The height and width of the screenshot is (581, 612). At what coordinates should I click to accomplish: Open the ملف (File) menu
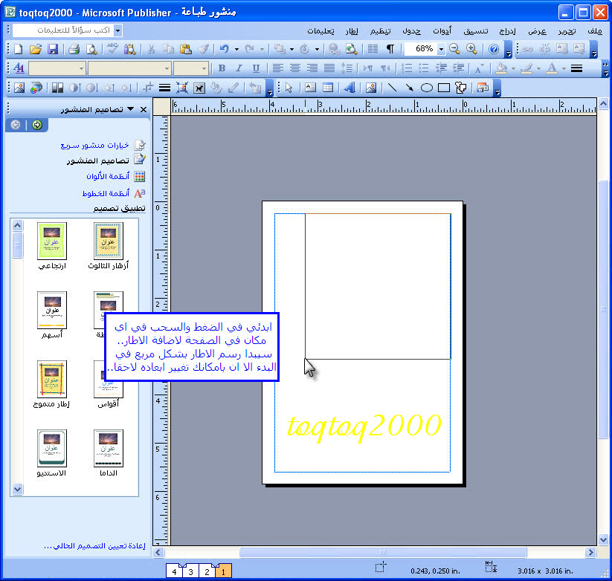[595, 30]
